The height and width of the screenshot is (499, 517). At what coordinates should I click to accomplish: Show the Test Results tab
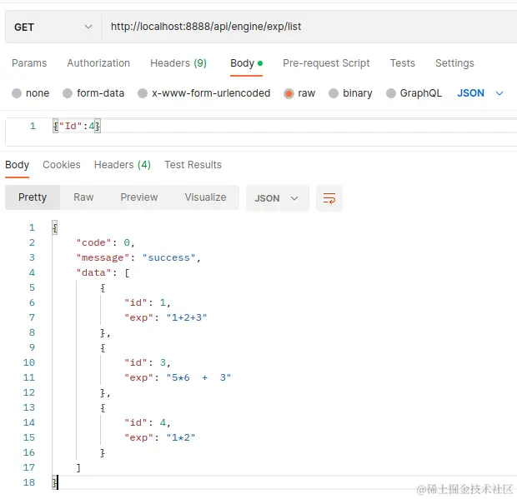point(193,165)
